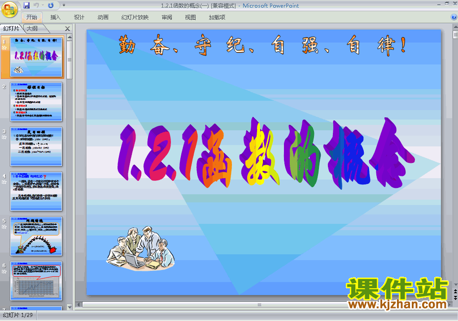
Task: Select slide 1 thumbnail in the pane
Action: (36, 57)
